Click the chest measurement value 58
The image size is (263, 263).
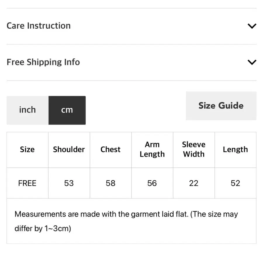pyautogui.click(x=110, y=183)
